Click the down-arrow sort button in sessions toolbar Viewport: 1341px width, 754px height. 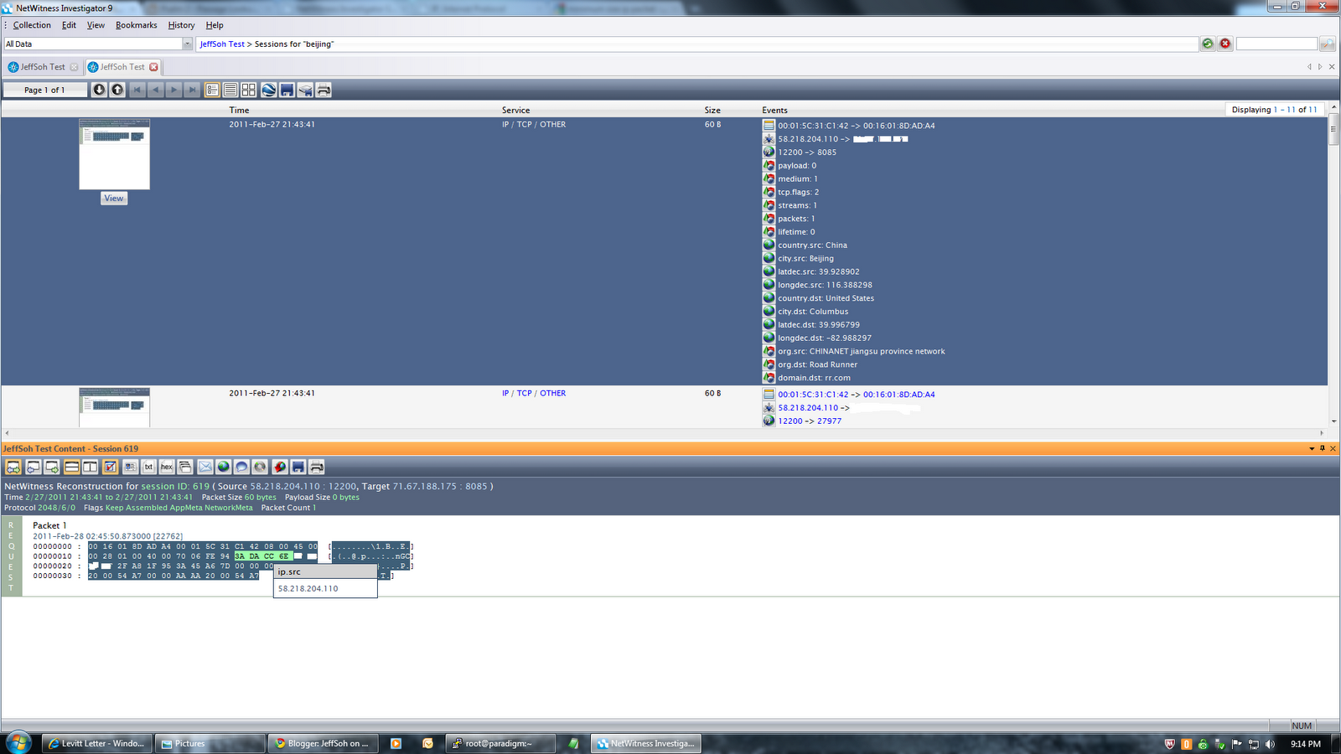tap(100, 90)
